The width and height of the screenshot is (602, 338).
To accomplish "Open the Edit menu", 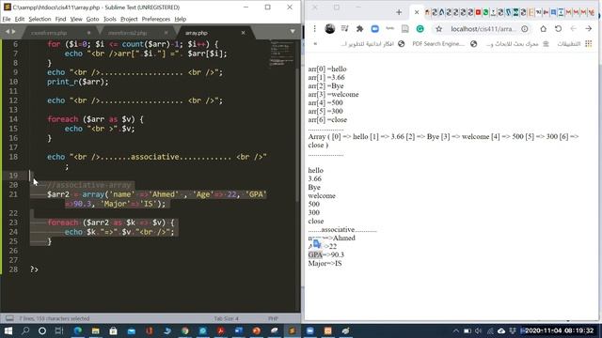I will (19, 19).
